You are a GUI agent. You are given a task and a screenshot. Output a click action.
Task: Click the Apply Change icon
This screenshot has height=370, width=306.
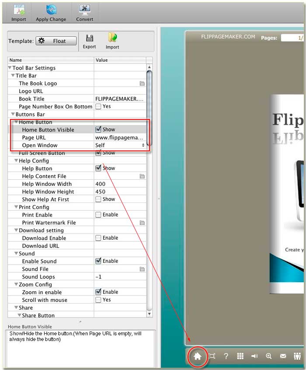[x=51, y=10]
